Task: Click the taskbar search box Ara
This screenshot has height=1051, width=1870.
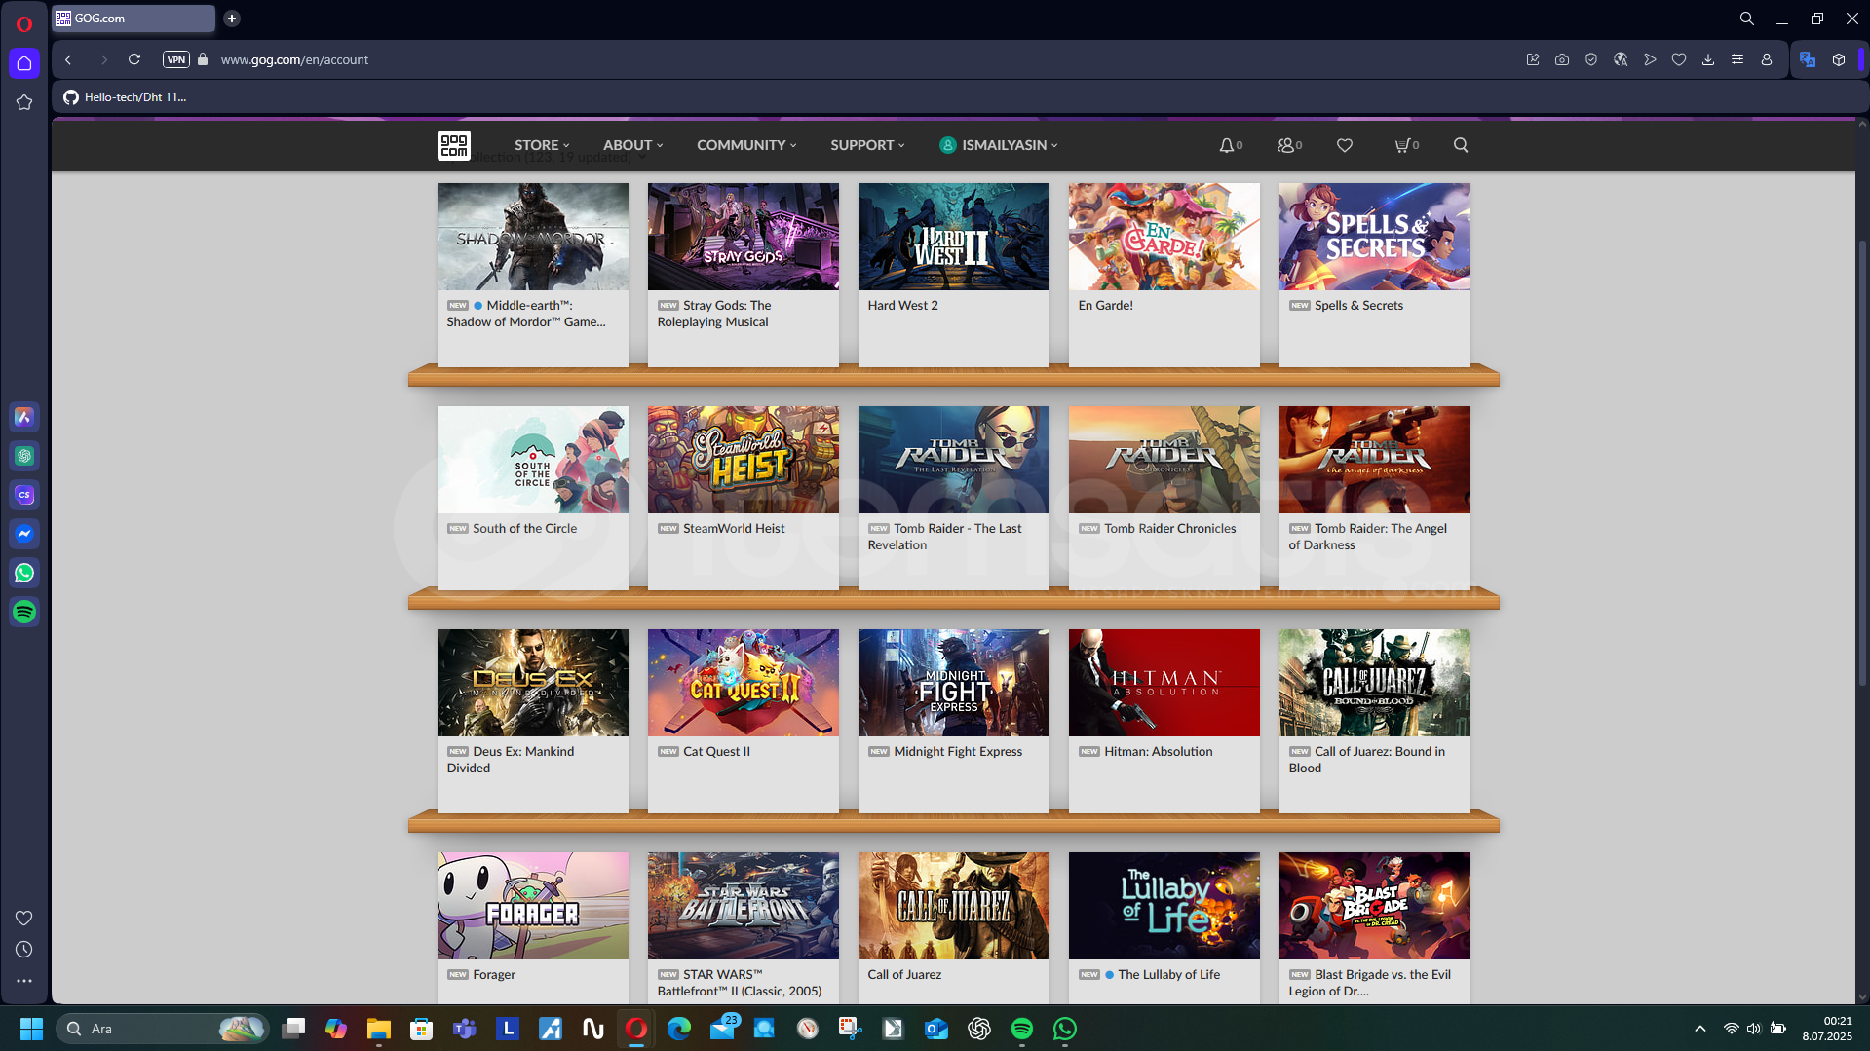Action: click(163, 1029)
